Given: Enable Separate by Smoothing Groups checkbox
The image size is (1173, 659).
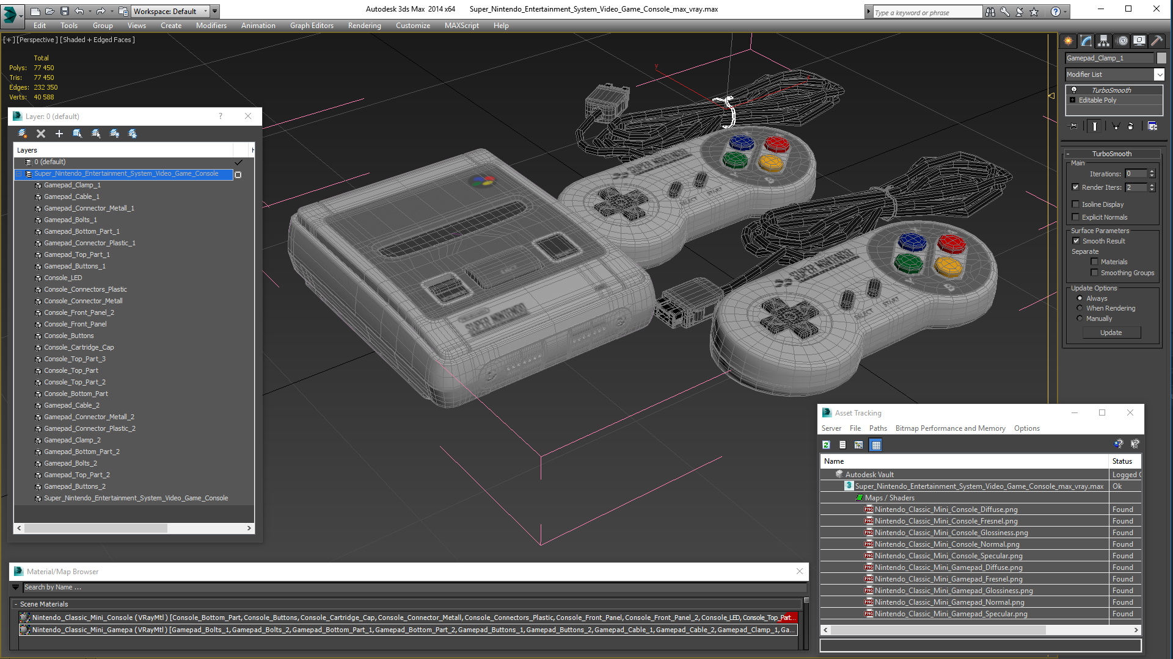Looking at the screenshot, I should point(1094,273).
